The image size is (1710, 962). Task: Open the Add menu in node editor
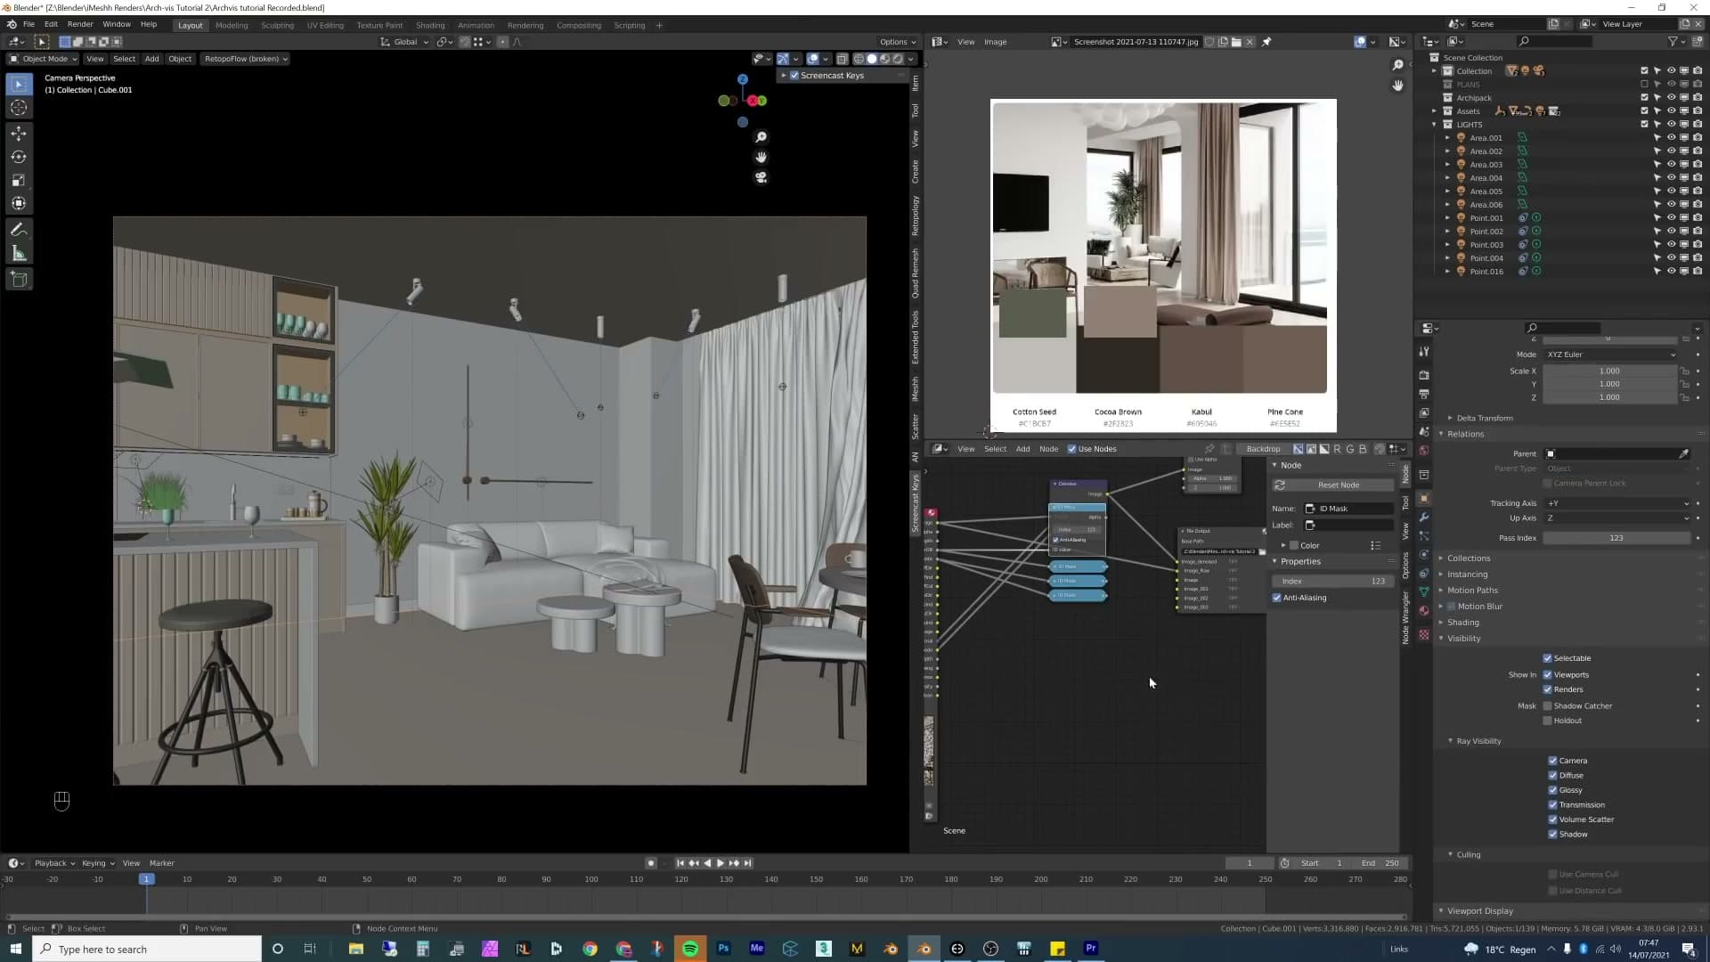click(1022, 449)
